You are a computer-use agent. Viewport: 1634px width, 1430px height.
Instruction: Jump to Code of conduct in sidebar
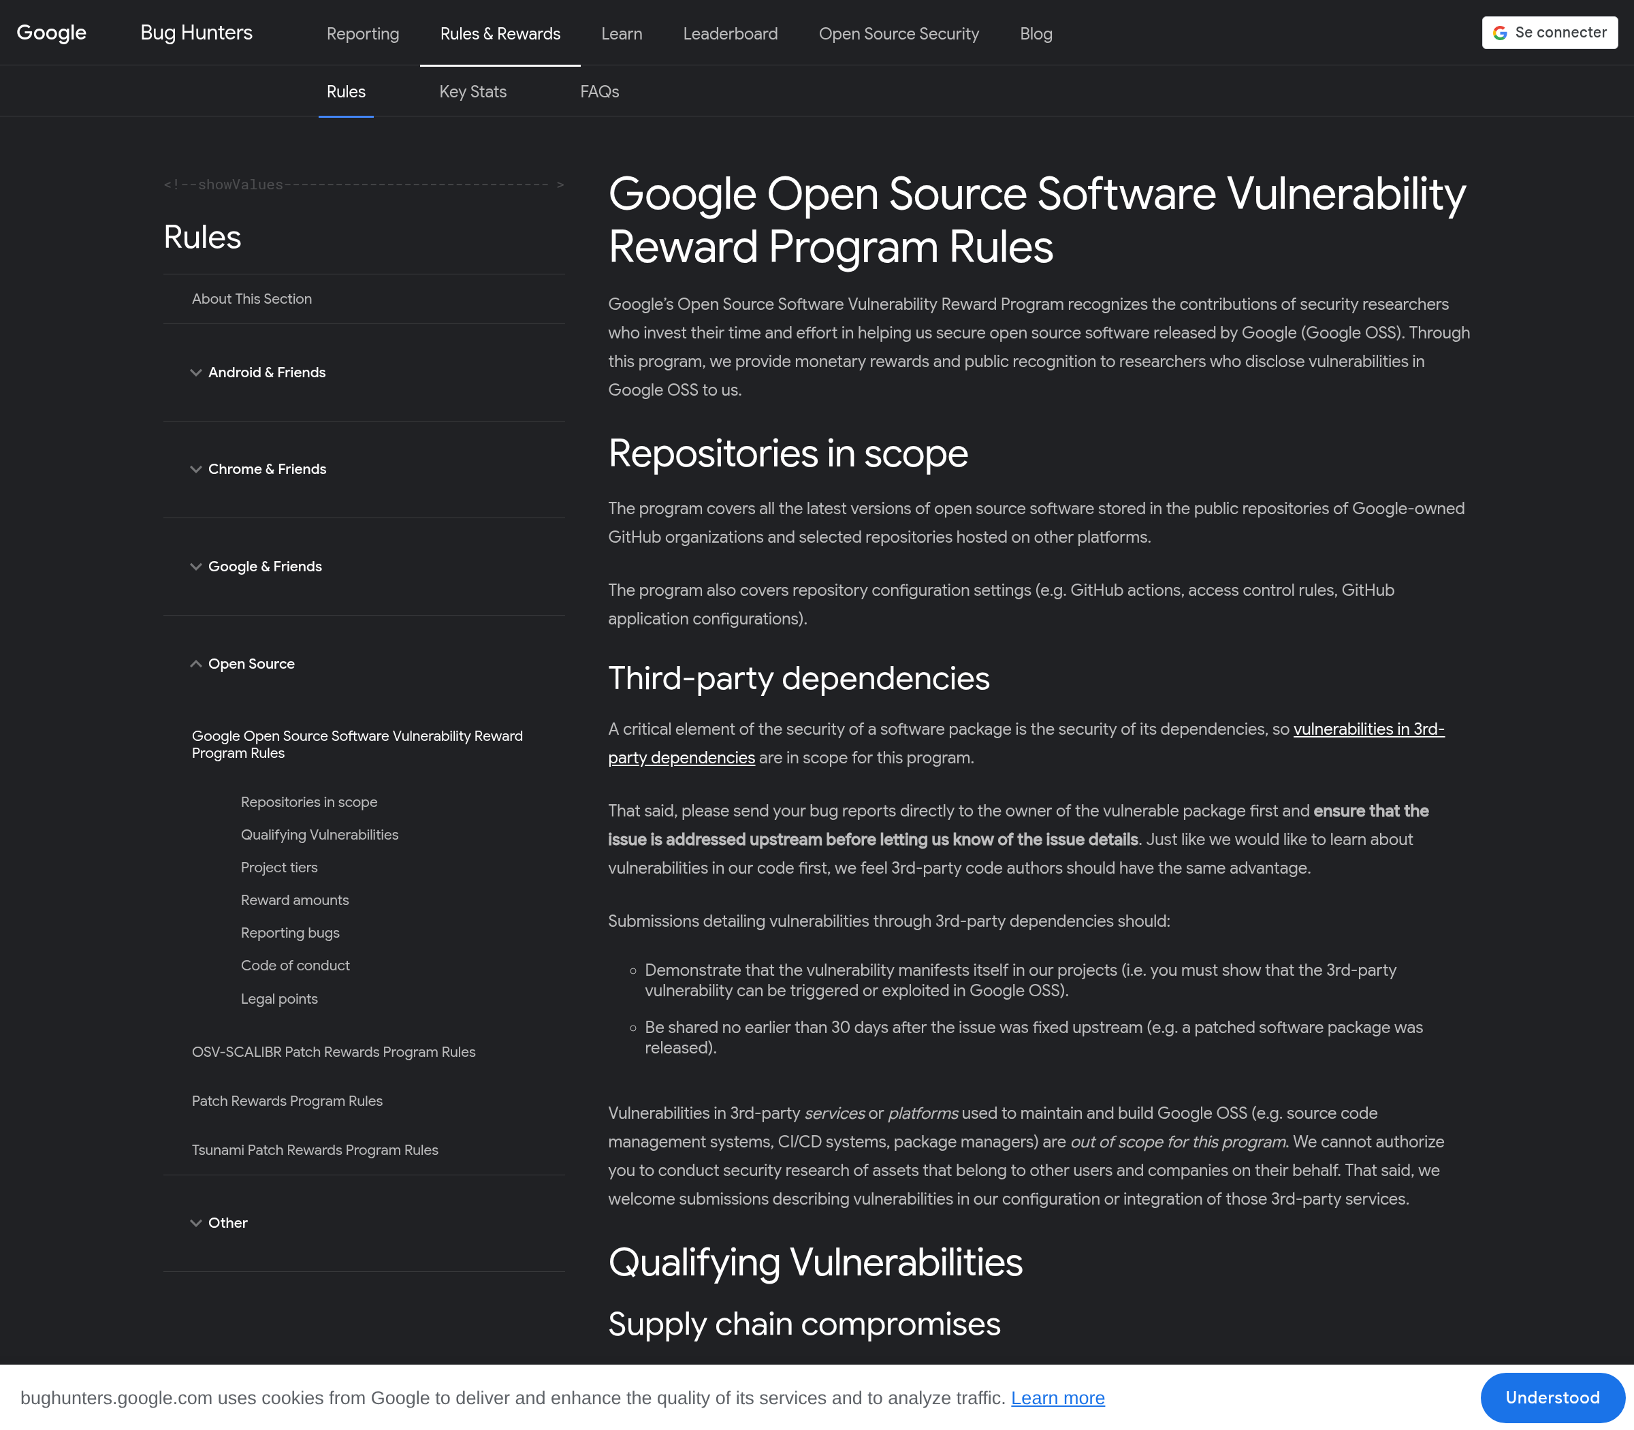click(295, 966)
